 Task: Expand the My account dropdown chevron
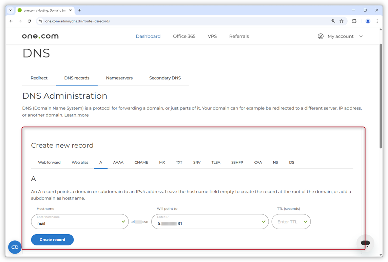(x=361, y=36)
